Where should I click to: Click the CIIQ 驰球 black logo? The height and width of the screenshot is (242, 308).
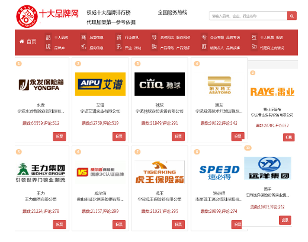coord(159,84)
